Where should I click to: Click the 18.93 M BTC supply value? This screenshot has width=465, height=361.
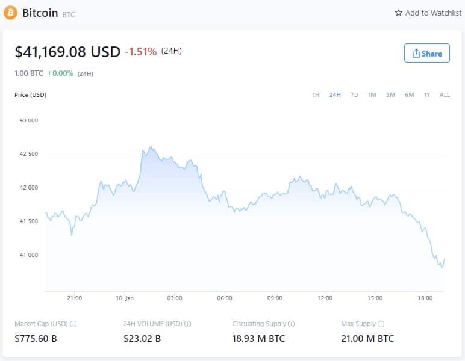tap(258, 339)
